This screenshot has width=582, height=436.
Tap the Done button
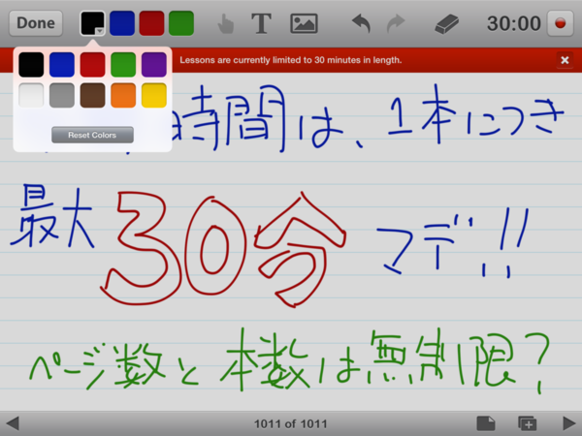(36, 23)
